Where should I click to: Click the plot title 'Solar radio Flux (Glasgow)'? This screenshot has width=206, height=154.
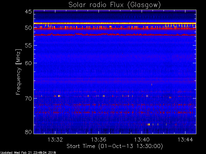115,5
